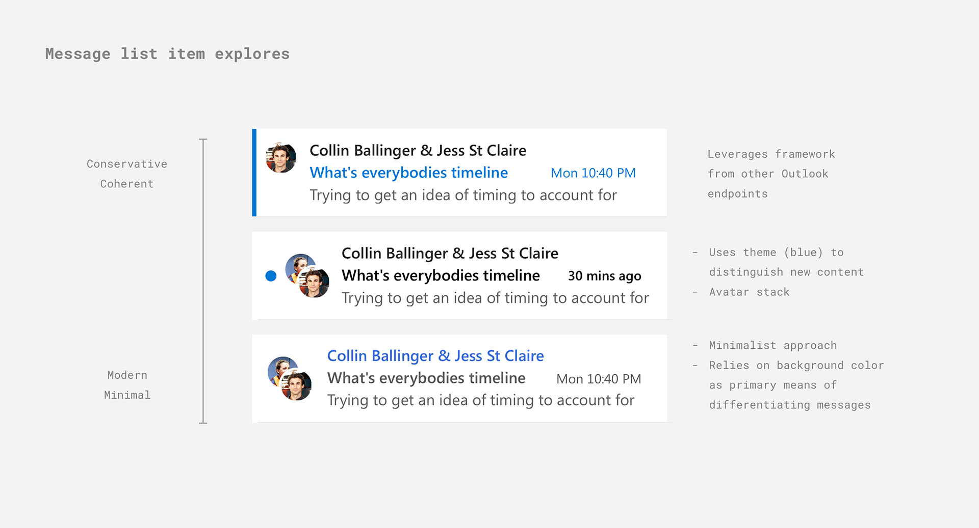Click sender name in the second message
This screenshot has height=528, width=979.
450,254
